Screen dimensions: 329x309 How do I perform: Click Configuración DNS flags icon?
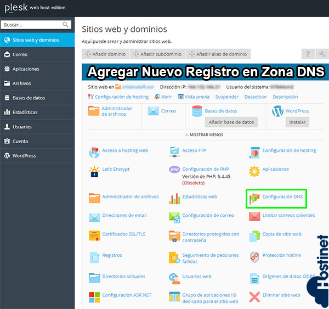254,199
